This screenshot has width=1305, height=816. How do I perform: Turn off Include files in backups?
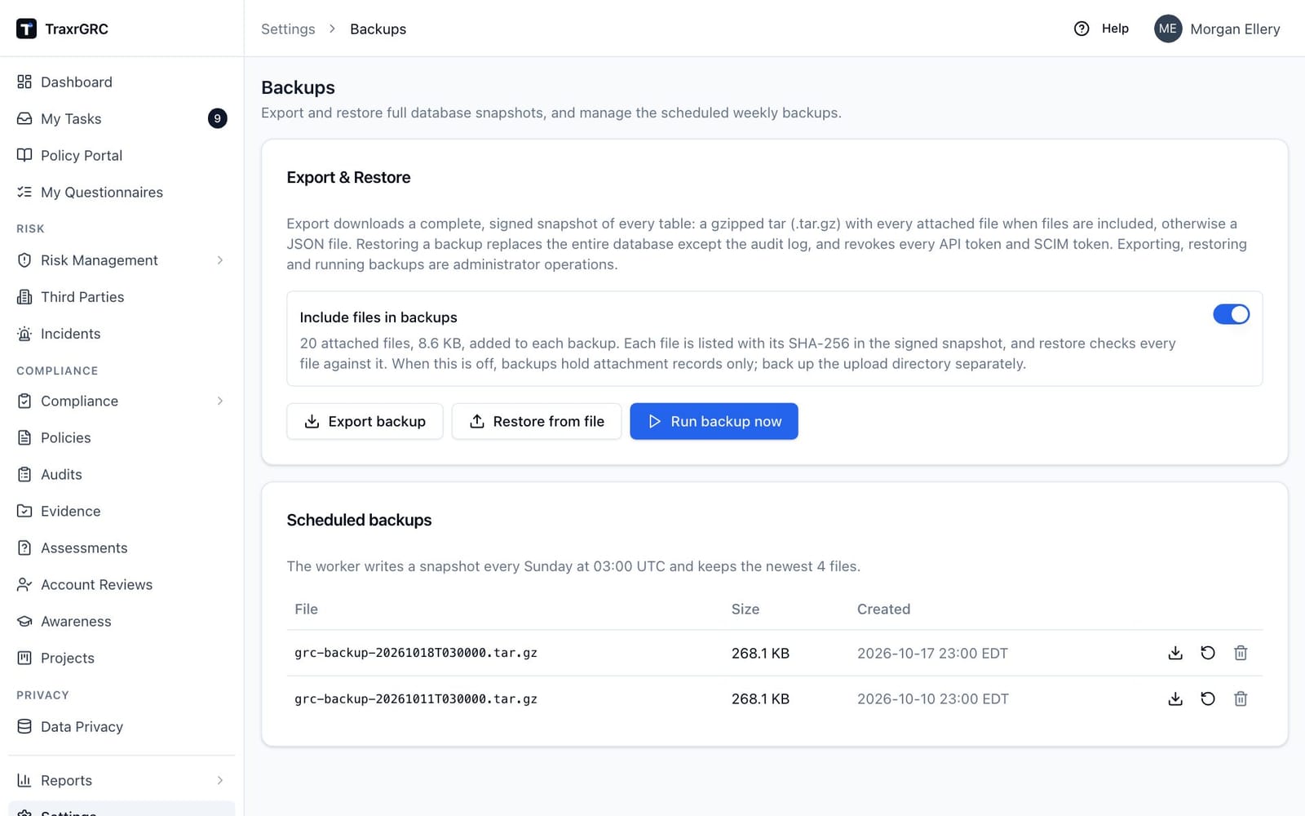pyautogui.click(x=1231, y=314)
